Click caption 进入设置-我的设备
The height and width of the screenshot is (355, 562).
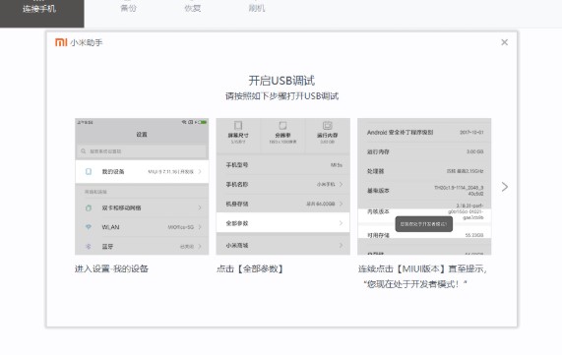click(111, 268)
